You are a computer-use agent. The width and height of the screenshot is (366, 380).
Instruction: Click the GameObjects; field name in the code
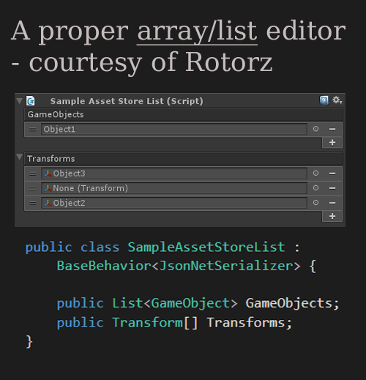point(292,303)
